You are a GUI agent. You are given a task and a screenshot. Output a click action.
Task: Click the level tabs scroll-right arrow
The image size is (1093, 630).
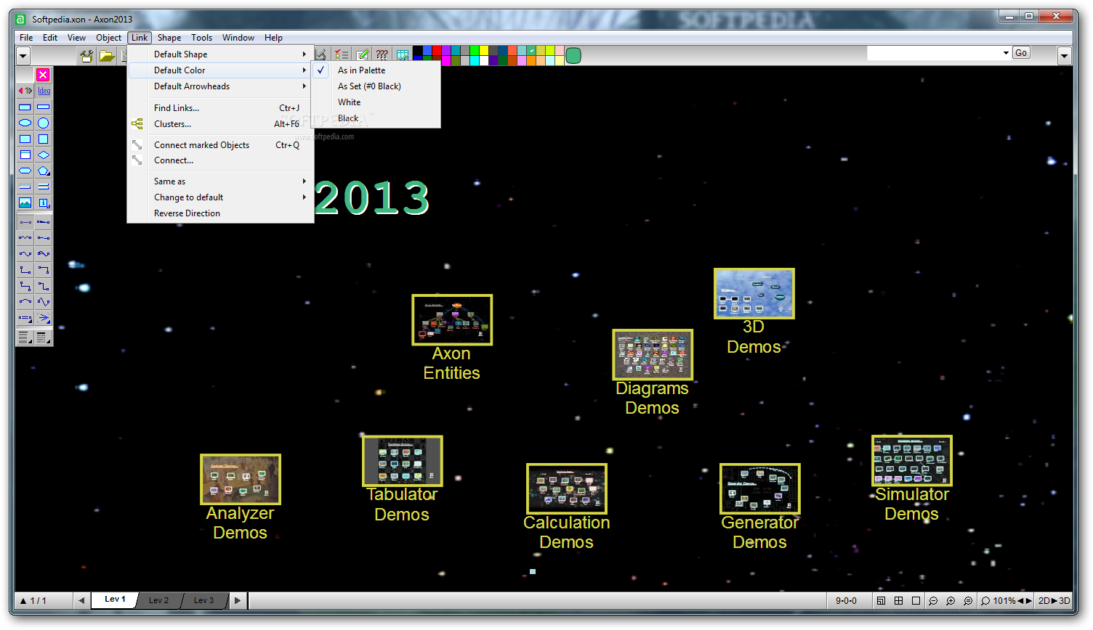pos(238,601)
